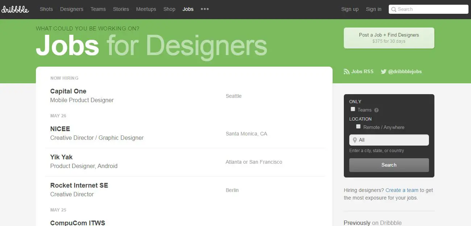The height and width of the screenshot is (226, 471).
Task: Click the Teams help question-mark icon
Action: [376, 110]
